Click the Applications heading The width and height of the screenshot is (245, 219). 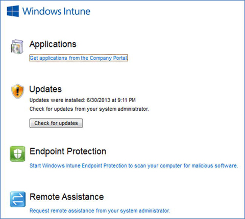53,44
